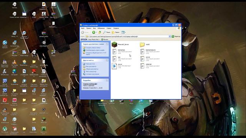Screen dimensions: 246x138
Task: Select the McAfee Security desktop icon
Action: click(x=15, y=102)
